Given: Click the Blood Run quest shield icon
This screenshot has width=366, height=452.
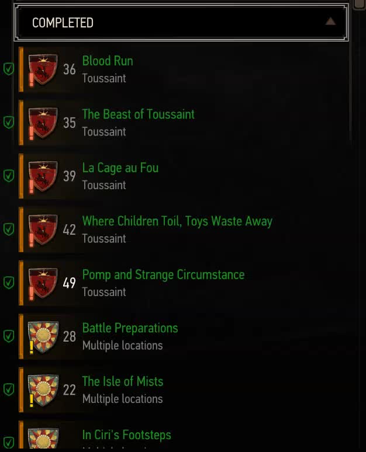Looking at the screenshot, I should tap(43, 69).
